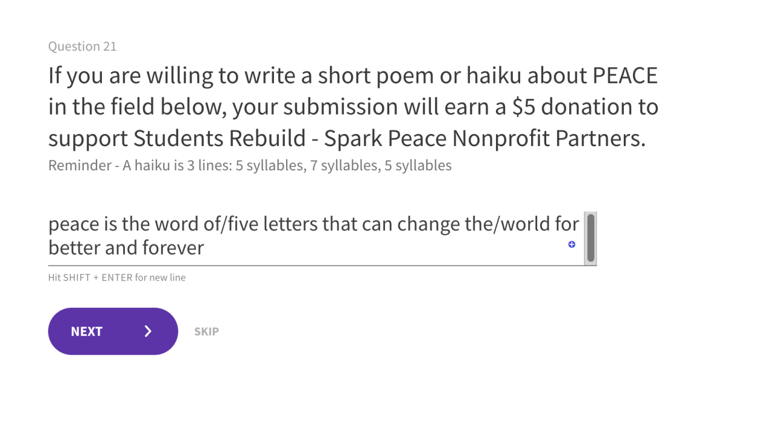Click the scrollbar thumb beside the answer field
The height and width of the screenshot is (423, 776).
pos(590,237)
